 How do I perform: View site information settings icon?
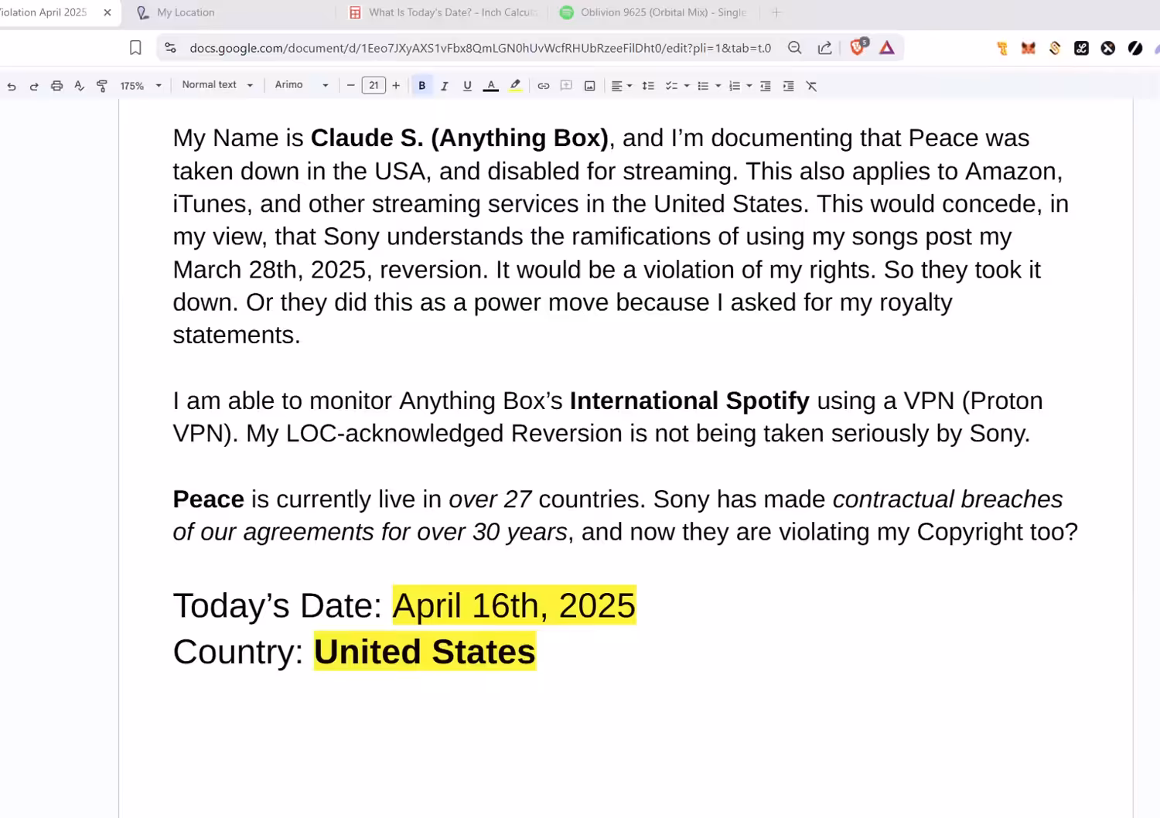170,48
